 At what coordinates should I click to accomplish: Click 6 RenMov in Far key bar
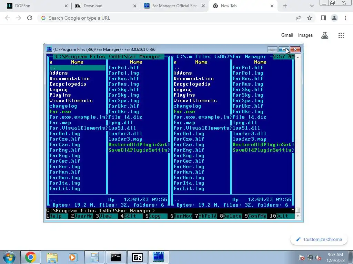[x=181, y=216]
